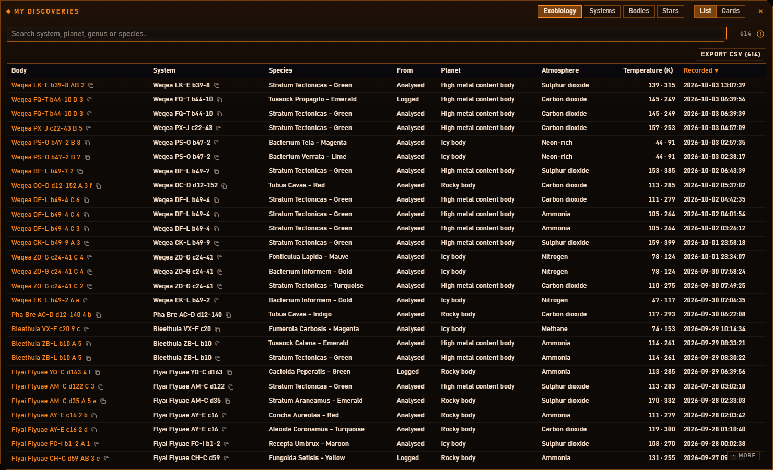Switch to List view

705,11
